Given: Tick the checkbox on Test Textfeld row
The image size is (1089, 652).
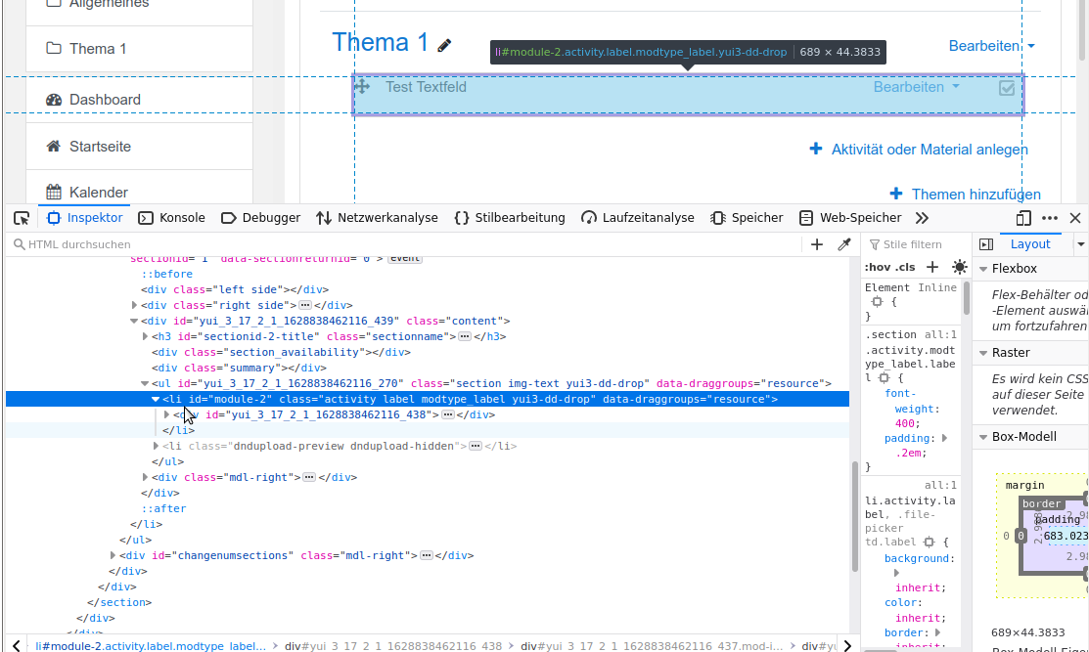Looking at the screenshot, I should [x=1007, y=88].
